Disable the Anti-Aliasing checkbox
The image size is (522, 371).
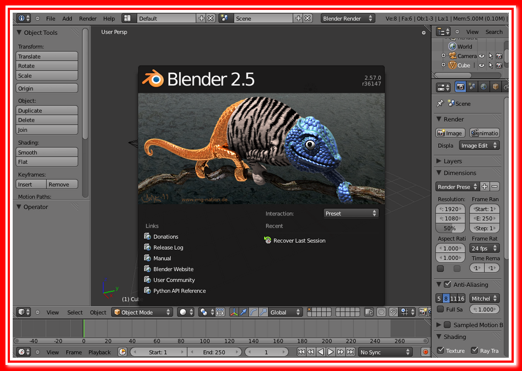447,284
